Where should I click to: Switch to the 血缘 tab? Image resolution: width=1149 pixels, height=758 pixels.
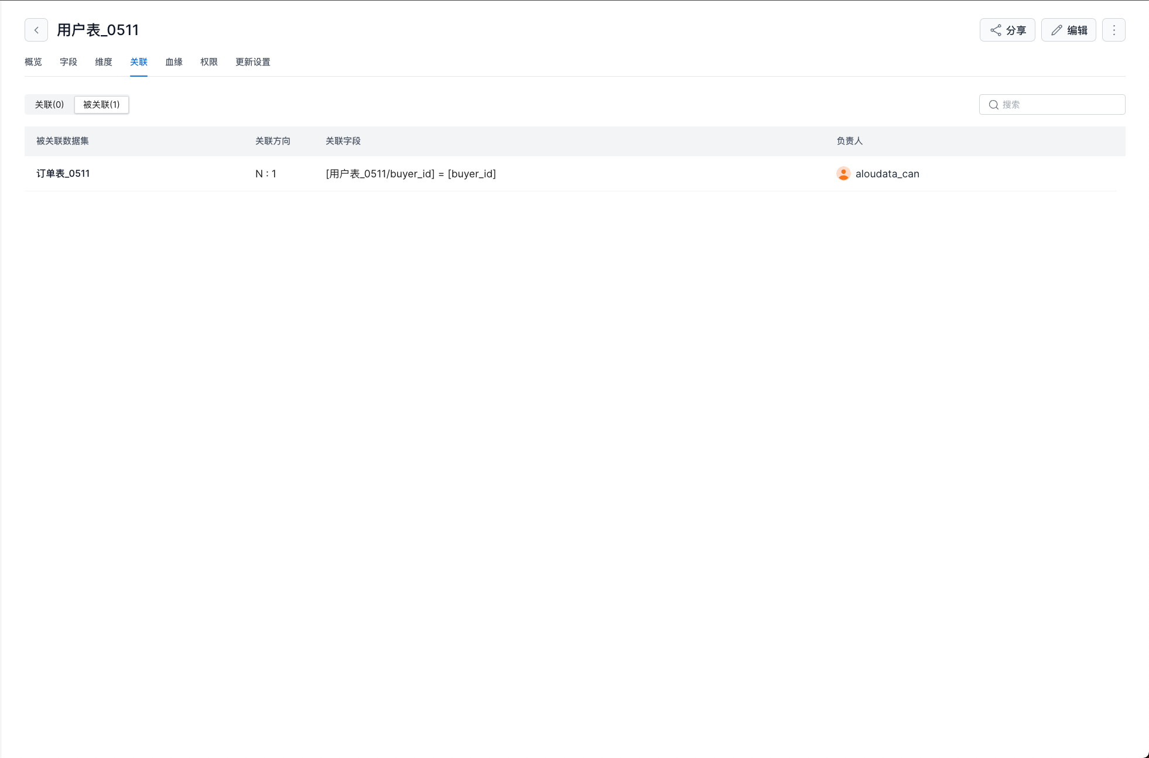tap(174, 62)
